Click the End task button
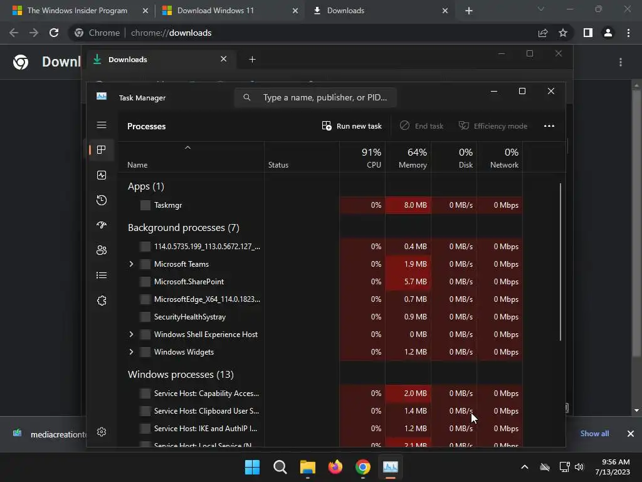This screenshot has width=642, height=482. tap(422, 126)
